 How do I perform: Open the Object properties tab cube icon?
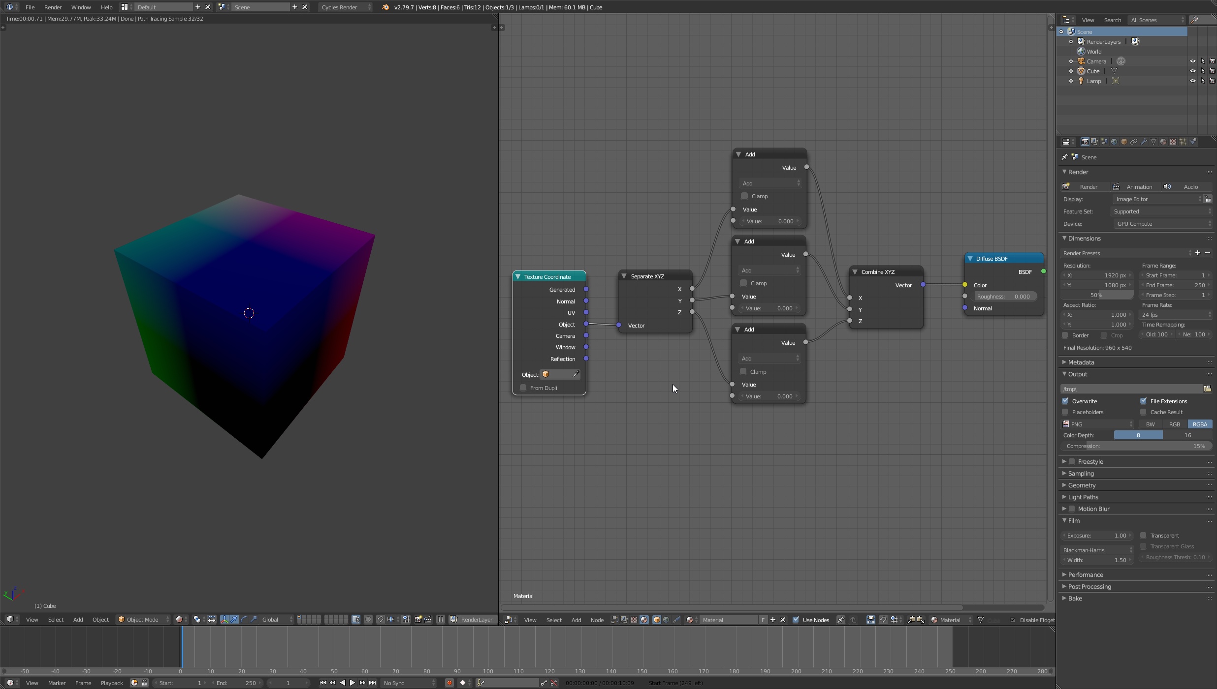[1124, 142]
